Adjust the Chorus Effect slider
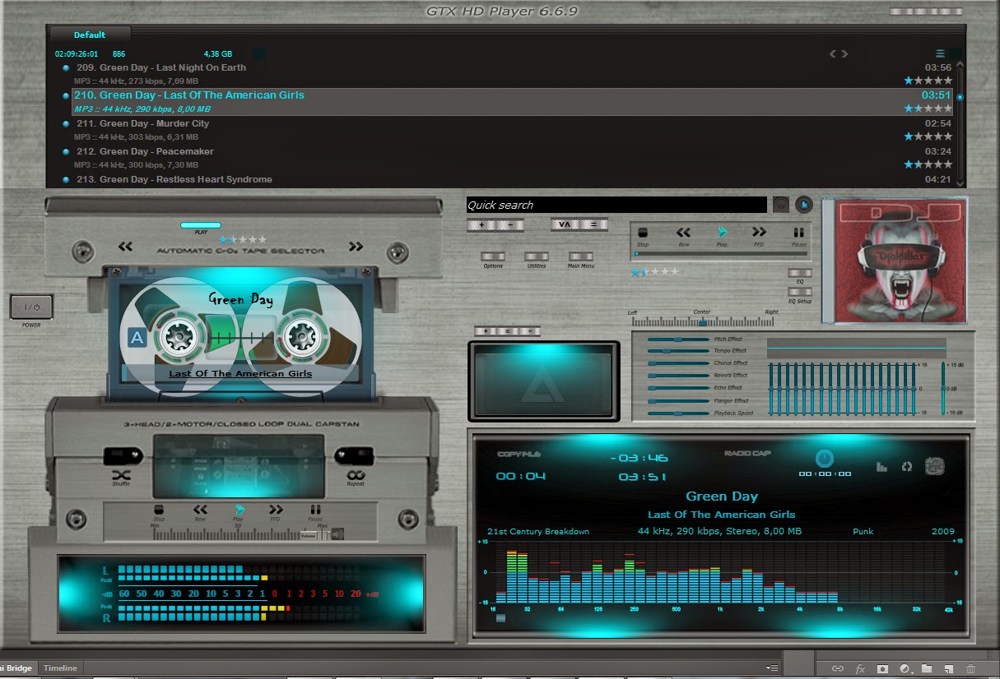 (x=679, y=363)
